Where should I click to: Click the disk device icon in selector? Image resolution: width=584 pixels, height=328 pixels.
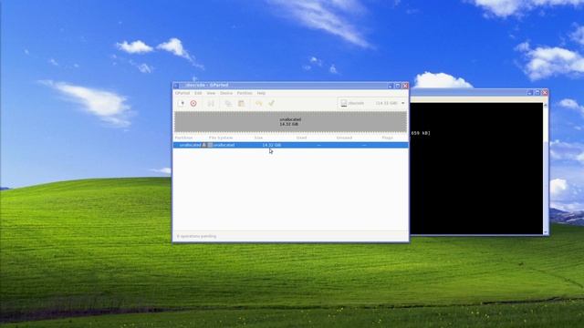344,103
